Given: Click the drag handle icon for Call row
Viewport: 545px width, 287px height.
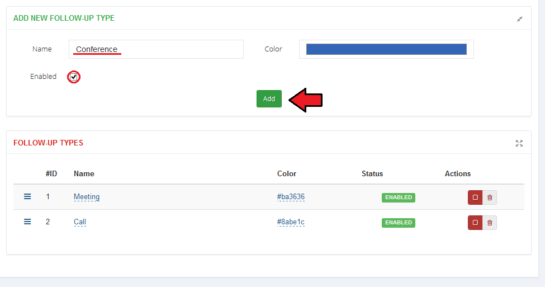Looking at the screenshot, I should (27, 222).
